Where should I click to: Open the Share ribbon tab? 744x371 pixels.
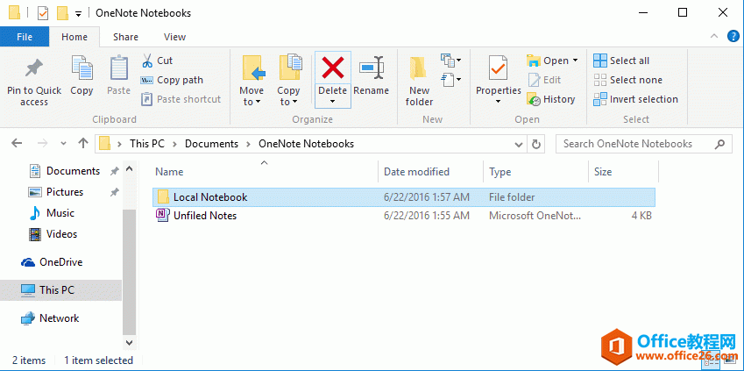click(x=125, y=37)
